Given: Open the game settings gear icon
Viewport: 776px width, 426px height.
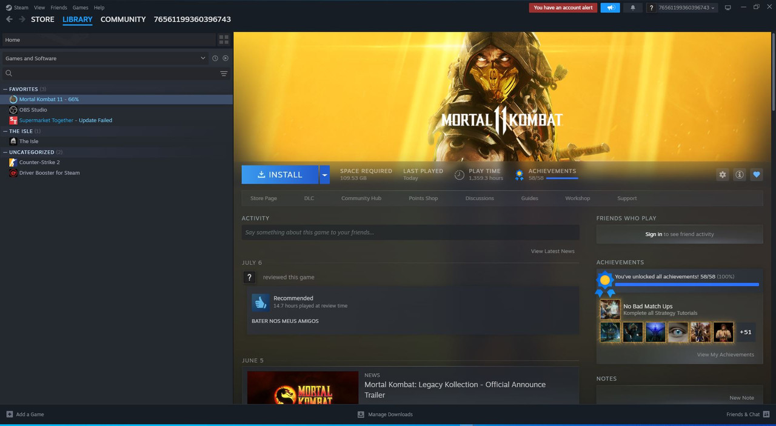Looking at the screenshot, I should (722, 175).
